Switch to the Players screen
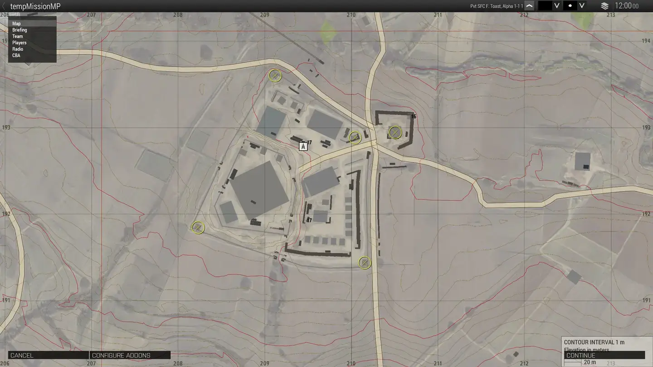Image resolution: width=653 pixels, height=367 pixels. coord(19,42)
